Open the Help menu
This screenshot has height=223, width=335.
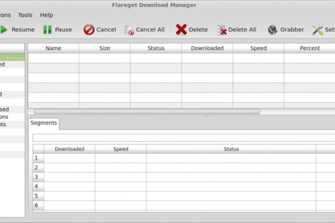(x=47, y=15)
